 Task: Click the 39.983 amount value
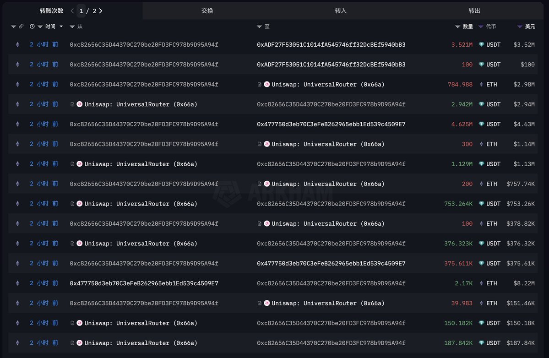tap(462, 303)
